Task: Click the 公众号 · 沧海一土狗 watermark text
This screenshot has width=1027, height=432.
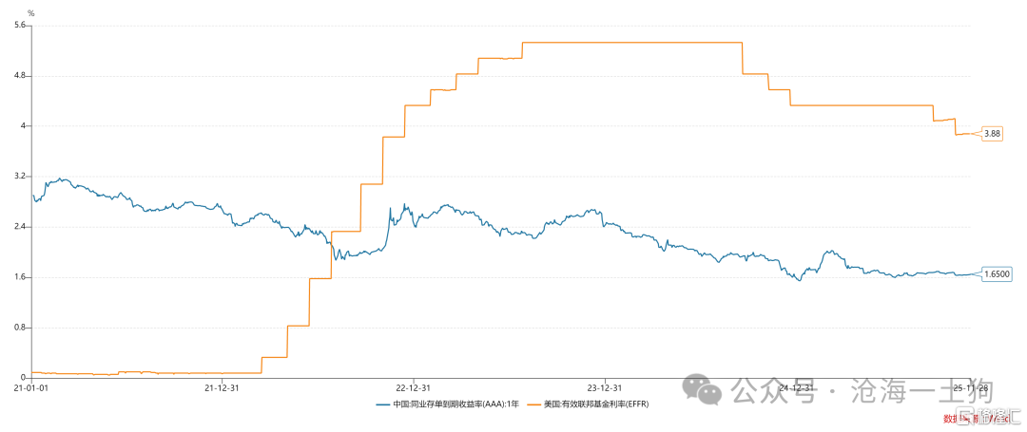Action: click(x=835, y=390)
